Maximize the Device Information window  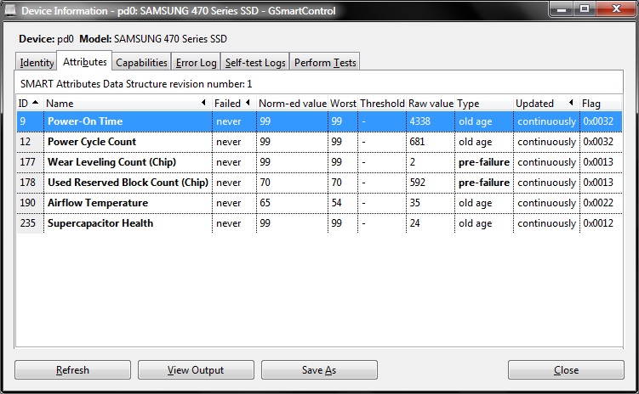point(584,9)
